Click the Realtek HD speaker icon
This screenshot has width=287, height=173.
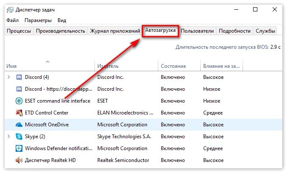[x=19, y=160]
